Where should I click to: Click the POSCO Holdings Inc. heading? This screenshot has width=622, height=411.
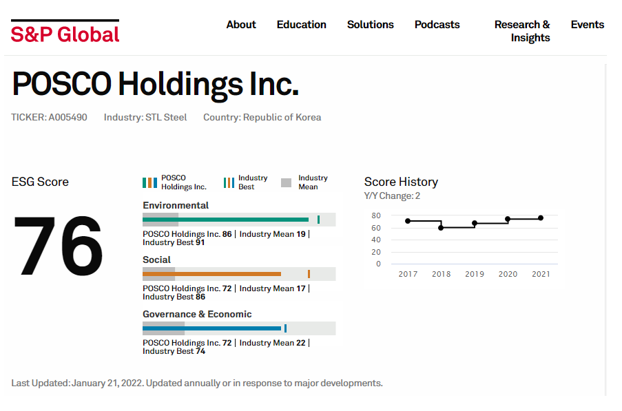point(156,85)
